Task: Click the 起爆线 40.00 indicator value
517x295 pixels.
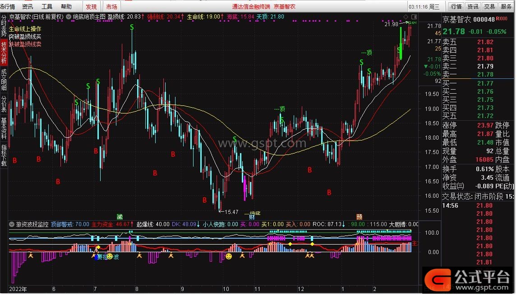Action: [x=153, y=225]
